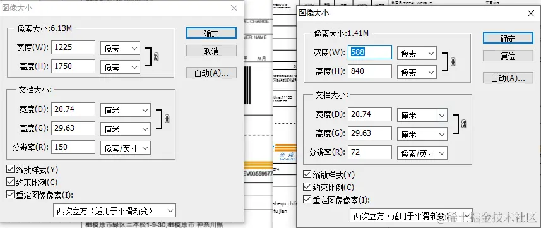541x228 pixels.
Task: Close the left 图像大小 dialog
Action: point(234,8)
